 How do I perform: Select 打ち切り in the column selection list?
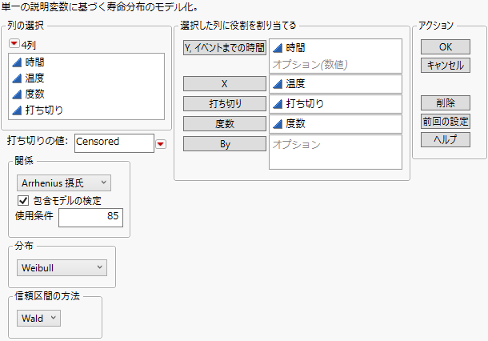tap(43, 110)
